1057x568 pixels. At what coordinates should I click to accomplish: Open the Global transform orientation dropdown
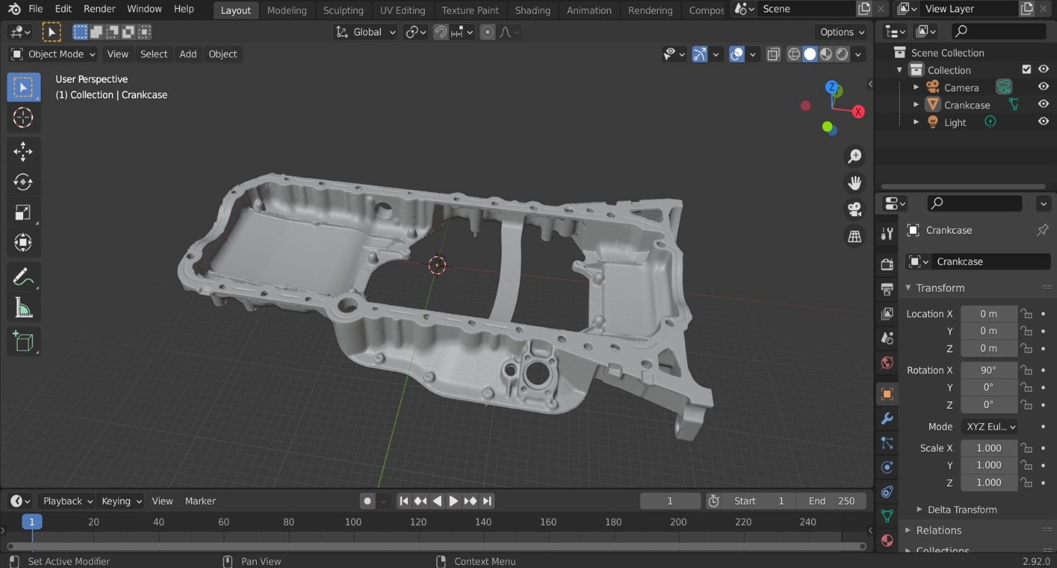366,32
